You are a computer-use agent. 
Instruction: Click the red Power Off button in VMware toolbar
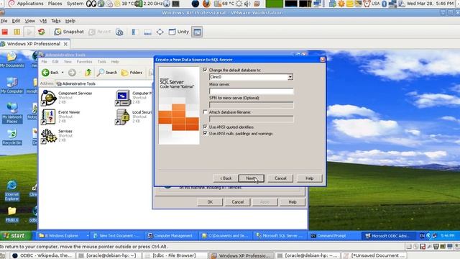[x=5, y=32]
